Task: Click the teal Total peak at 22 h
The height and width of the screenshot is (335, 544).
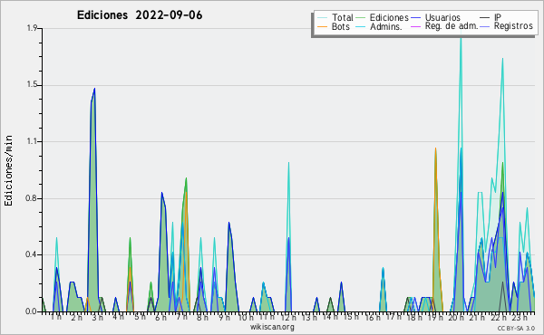Action: coord(502,59)
